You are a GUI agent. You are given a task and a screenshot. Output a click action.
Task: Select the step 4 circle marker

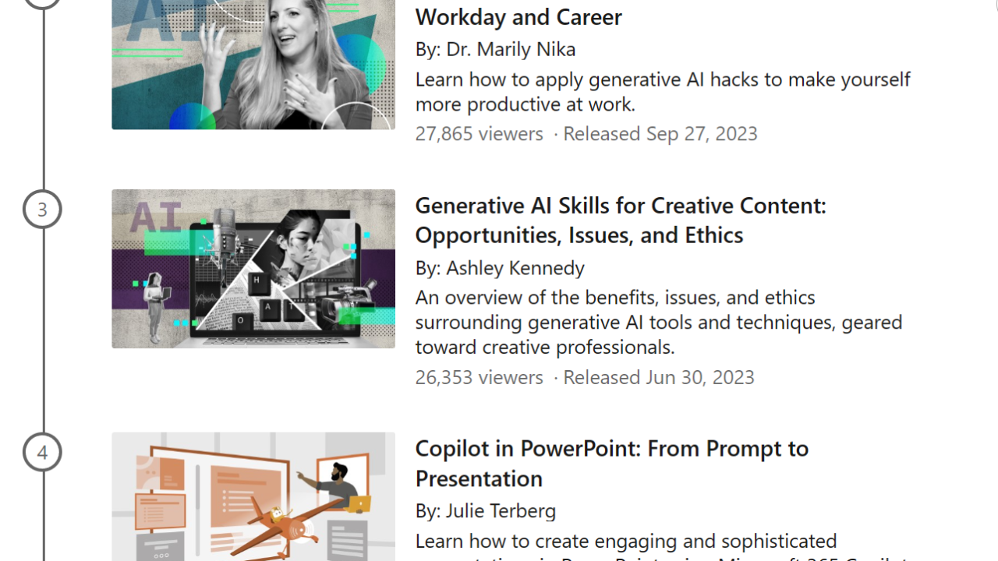(x=42, y=453)
